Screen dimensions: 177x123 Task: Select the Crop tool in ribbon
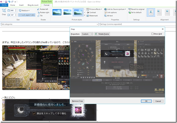click(x=4, y=12)
